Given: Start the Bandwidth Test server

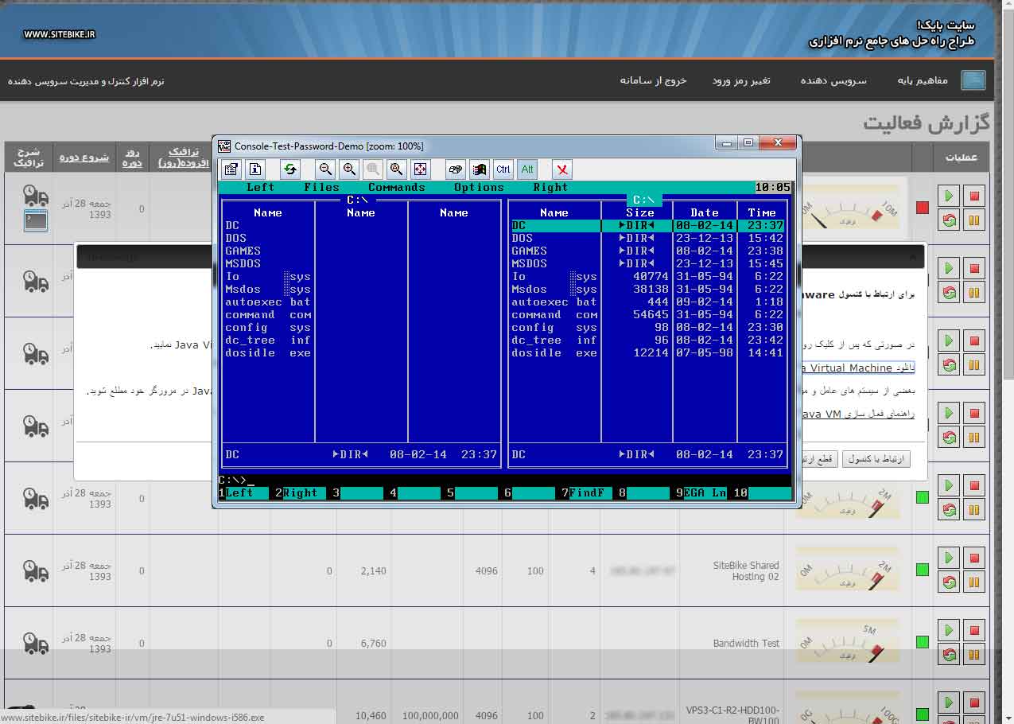Looking at the screenshot, I should pos(948,630).
